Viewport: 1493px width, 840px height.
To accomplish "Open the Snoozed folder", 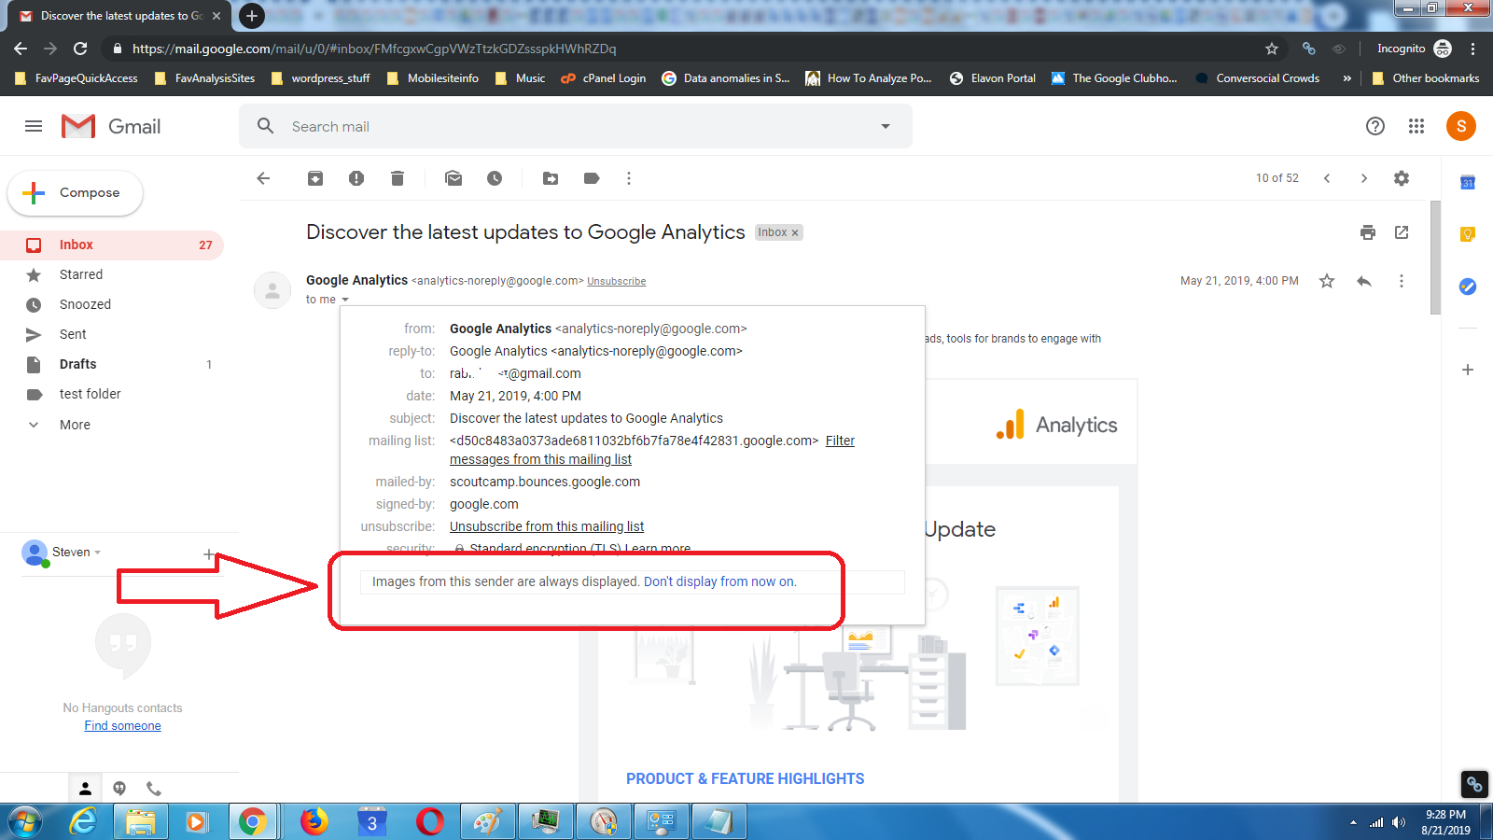I will tap(112, 304).
